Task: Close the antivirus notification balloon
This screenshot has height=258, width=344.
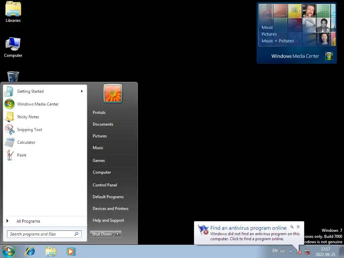Action: (298, 227)
